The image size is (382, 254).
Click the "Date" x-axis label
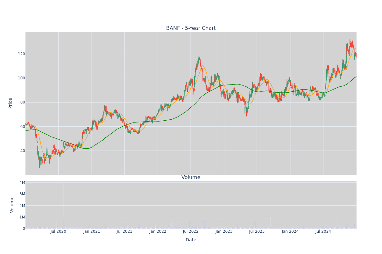pos(191,240)
